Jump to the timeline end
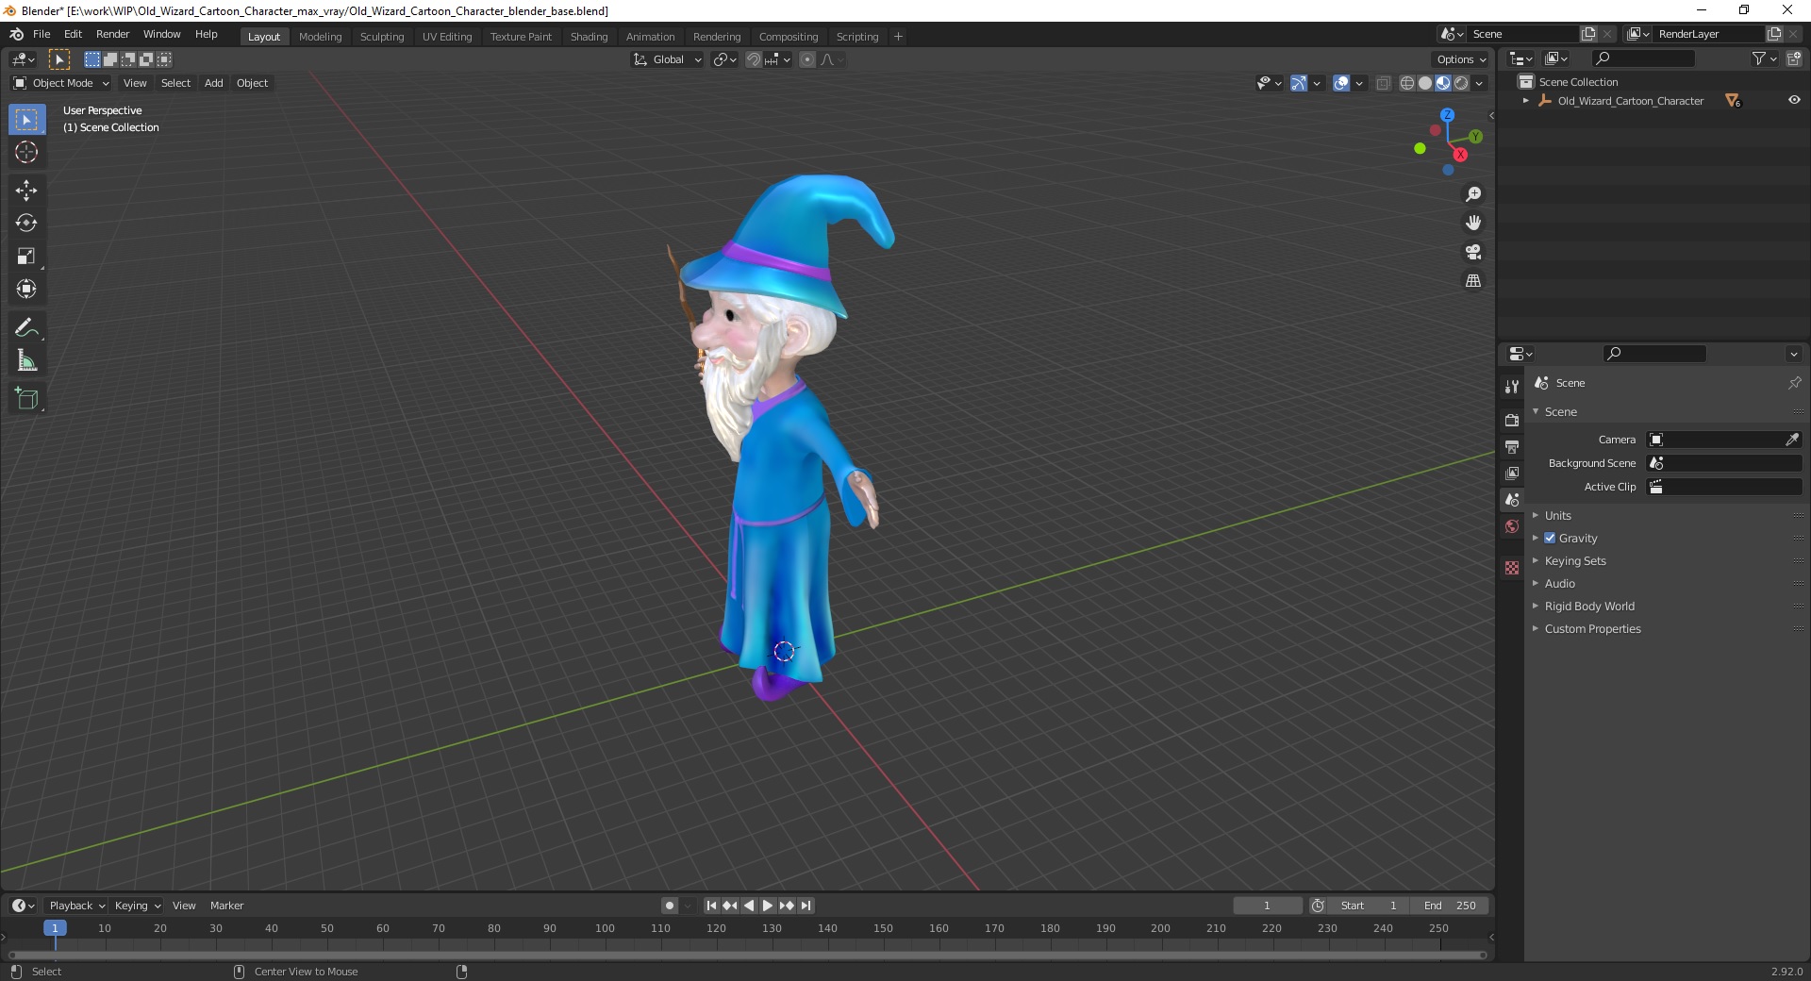 [806, 906]
